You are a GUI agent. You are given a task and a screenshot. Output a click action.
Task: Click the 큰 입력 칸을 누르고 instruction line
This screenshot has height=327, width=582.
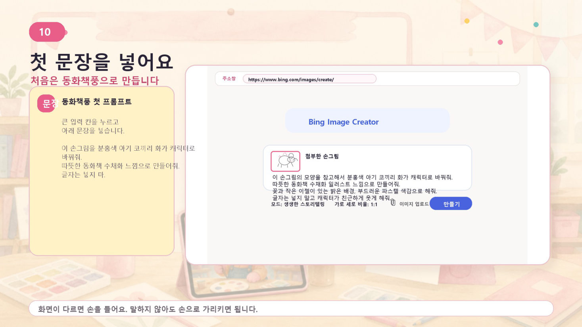pyautogui.click(x=90, y=122)
